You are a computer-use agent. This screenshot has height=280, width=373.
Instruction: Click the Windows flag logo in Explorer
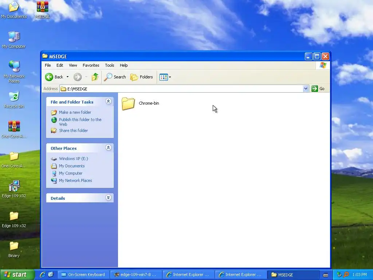pos(323,65)
